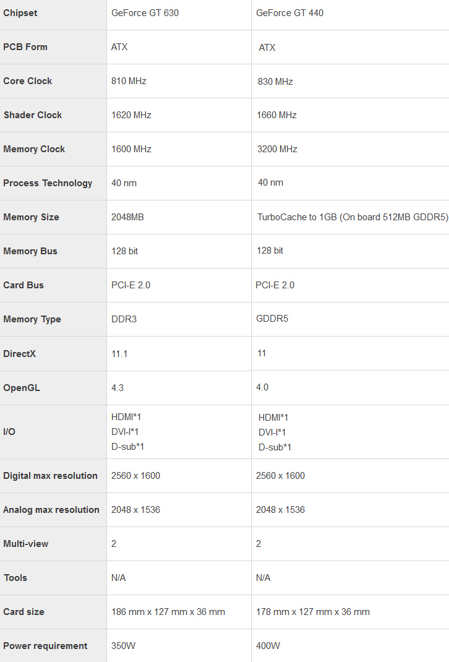Screen dimensions: 449x662
Task: Select the PCB Form row label
Action: 25,47
